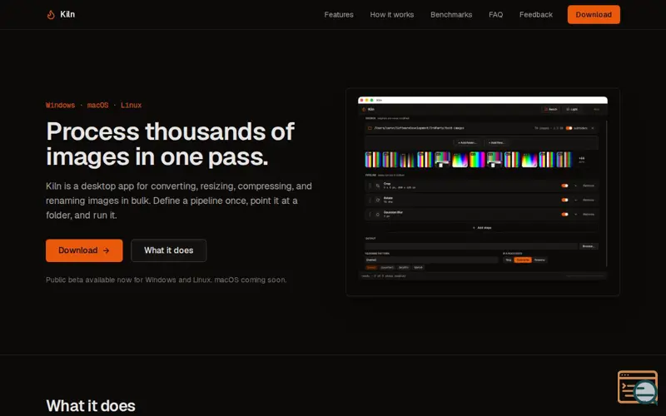Open the Feedback nav link
Screen dimensions: 666x416
pos(536,14)
